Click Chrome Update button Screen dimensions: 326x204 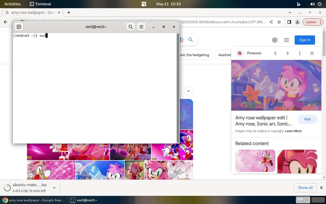[313, 22]
